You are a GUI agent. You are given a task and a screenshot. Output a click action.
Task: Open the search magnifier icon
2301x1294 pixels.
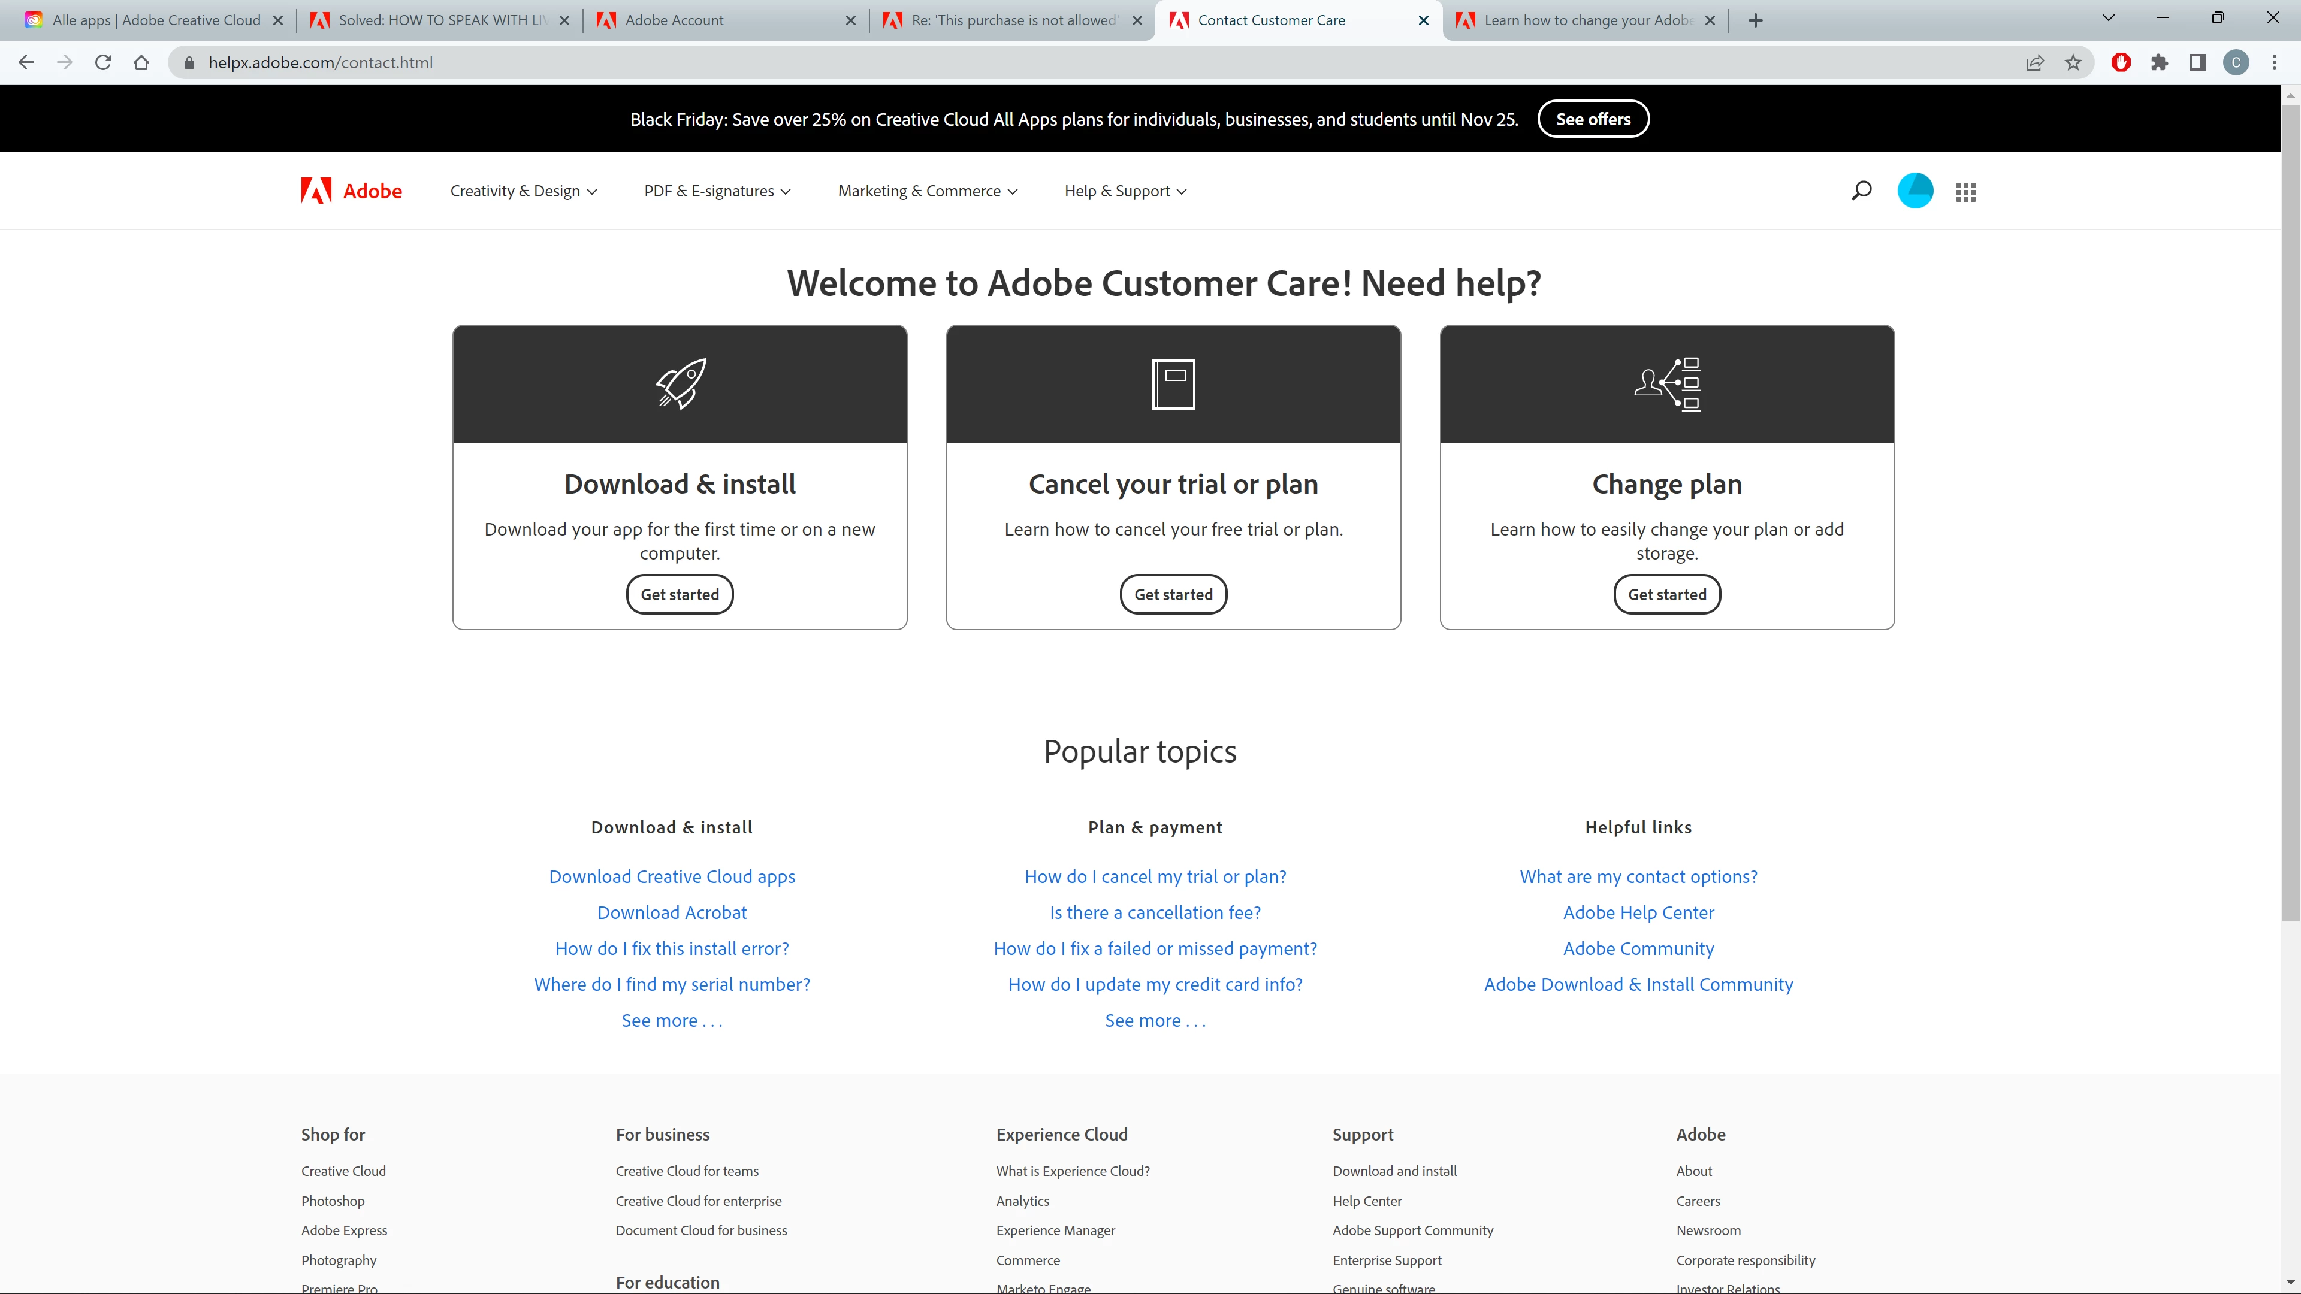pyautogui.click(x=1861, y=191)
